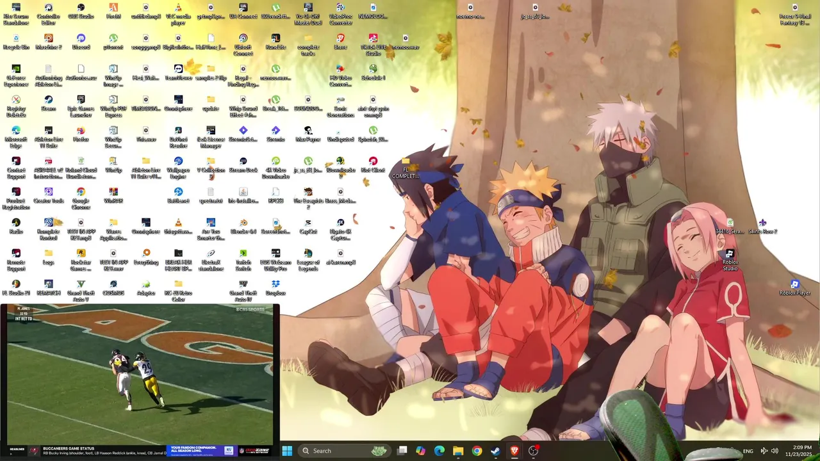The height and width of the screenshot is (461, 820).
Task: Select the Xfer Serum Standalone icon
Action: 16,14
